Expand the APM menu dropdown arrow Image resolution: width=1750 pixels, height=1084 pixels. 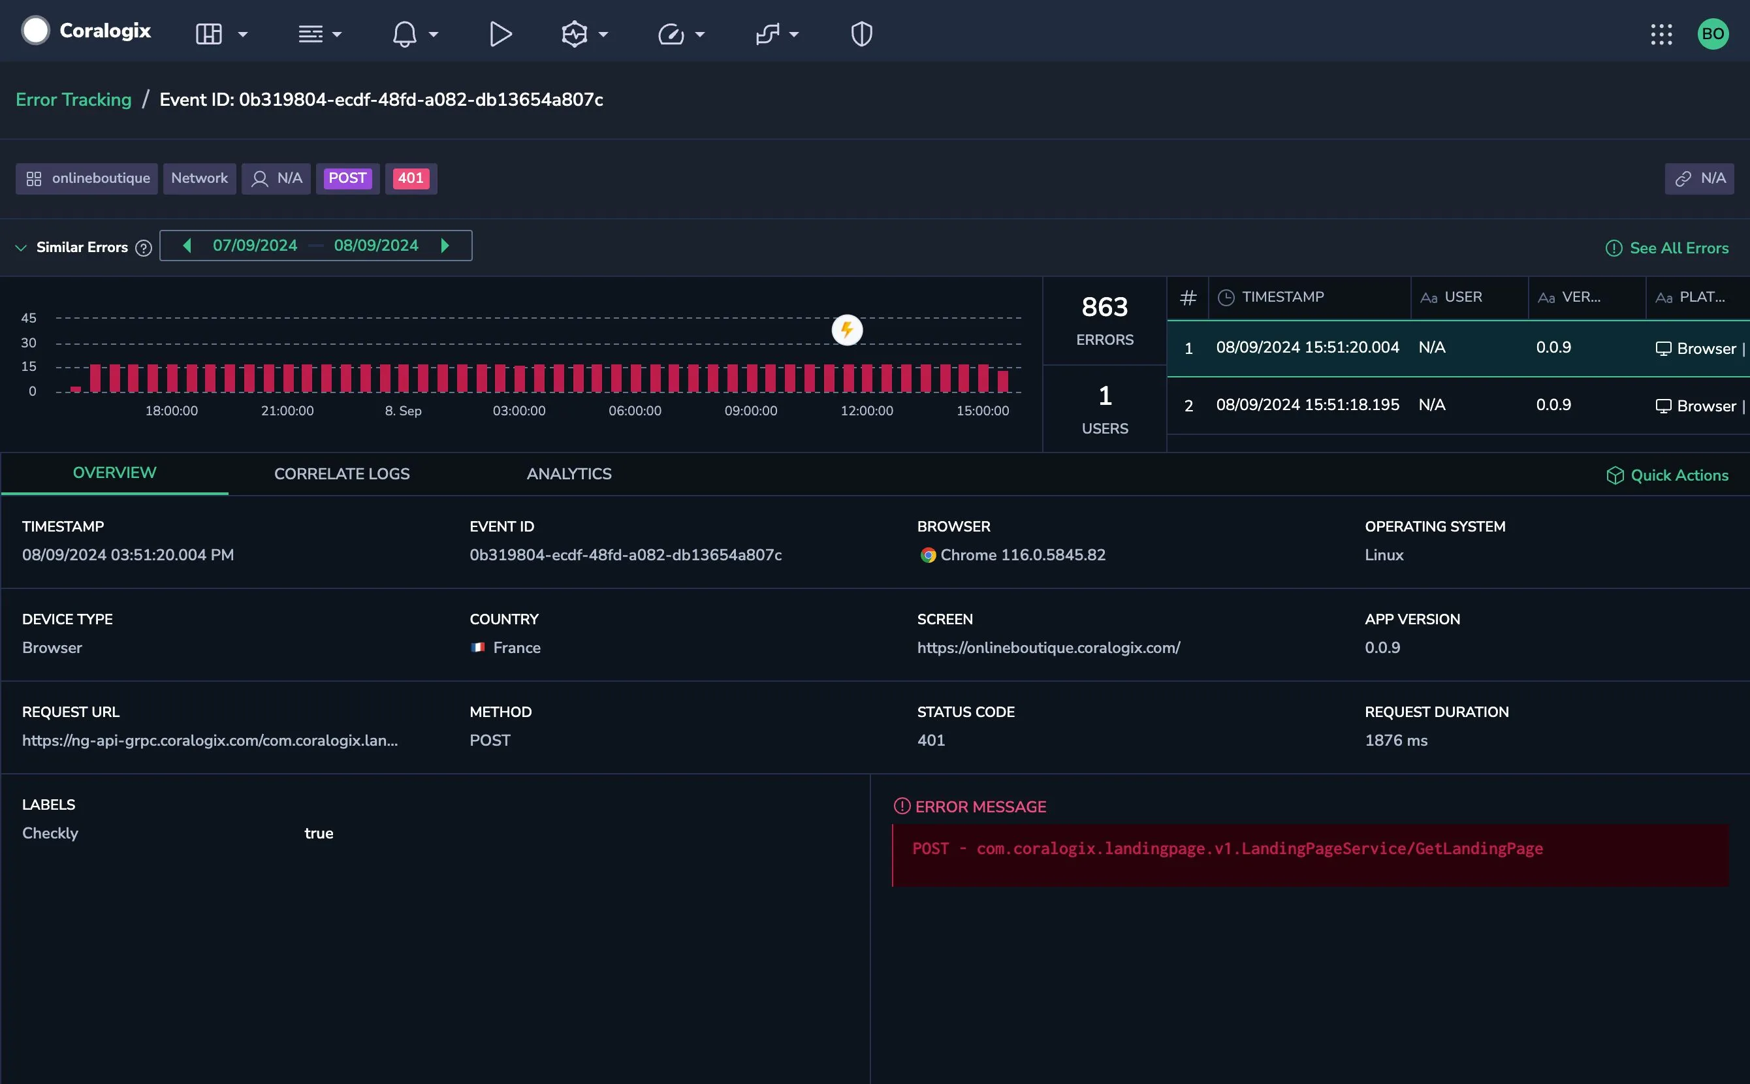(x=603, y=35)
